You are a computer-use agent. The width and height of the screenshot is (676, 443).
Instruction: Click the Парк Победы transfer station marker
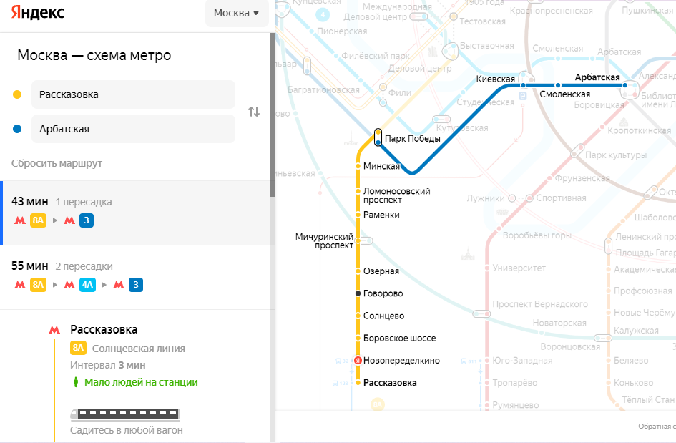378,136
